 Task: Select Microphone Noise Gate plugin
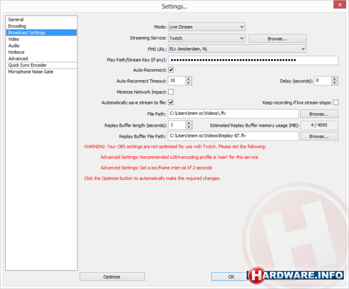[41, 72]
